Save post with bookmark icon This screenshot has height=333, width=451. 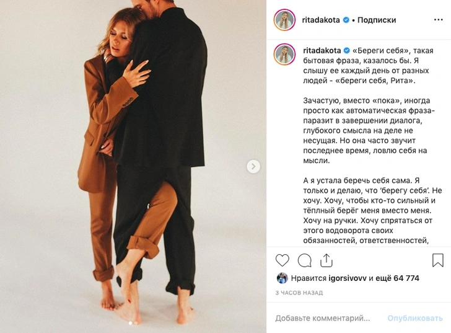(438, 260)
